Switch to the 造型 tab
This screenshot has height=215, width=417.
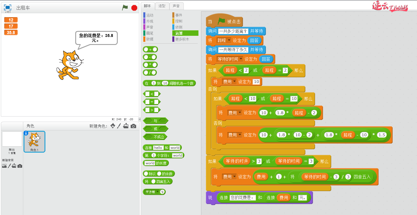click(162, 6)
